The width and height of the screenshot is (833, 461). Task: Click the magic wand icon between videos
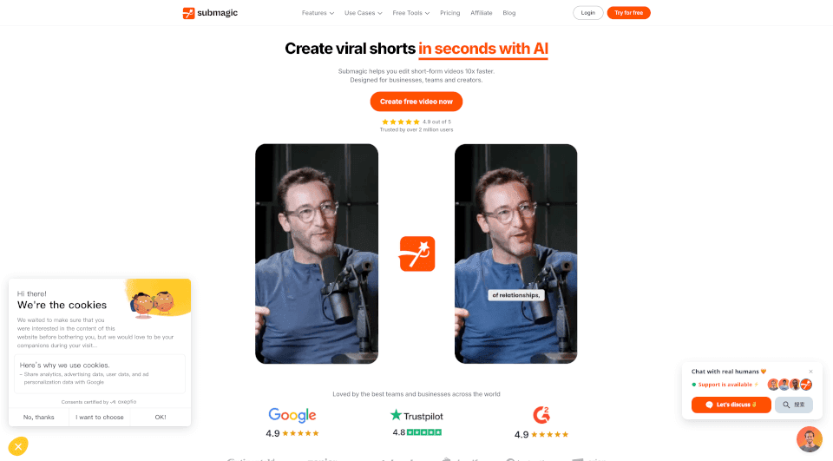tap(417, 254)
